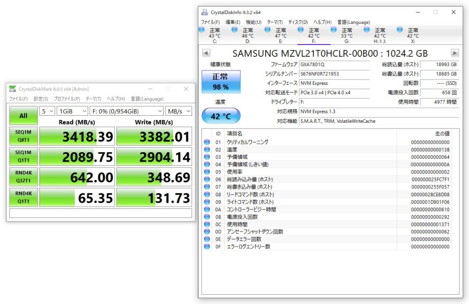Click the total host writes value 18685 GB
Image resolution: width=469 pixels, height=304 pixels.
(439, 74)
